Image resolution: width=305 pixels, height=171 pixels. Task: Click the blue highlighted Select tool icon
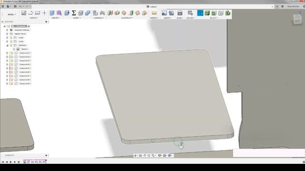coord(200,13)
